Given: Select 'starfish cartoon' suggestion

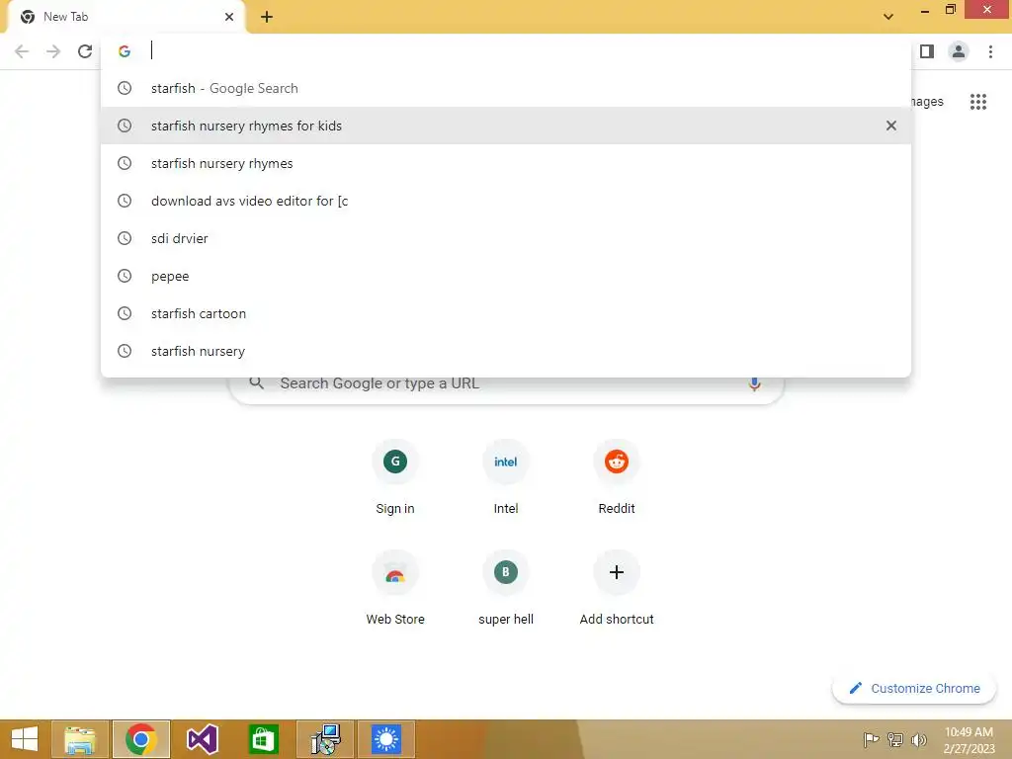Looking at the screenshot, I should point(506,313).
